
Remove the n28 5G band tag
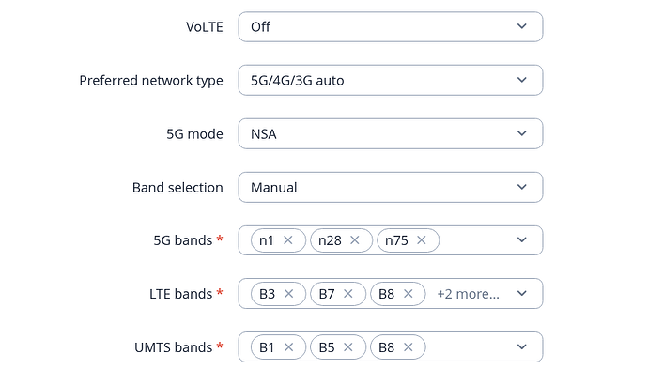coord(355,240)
